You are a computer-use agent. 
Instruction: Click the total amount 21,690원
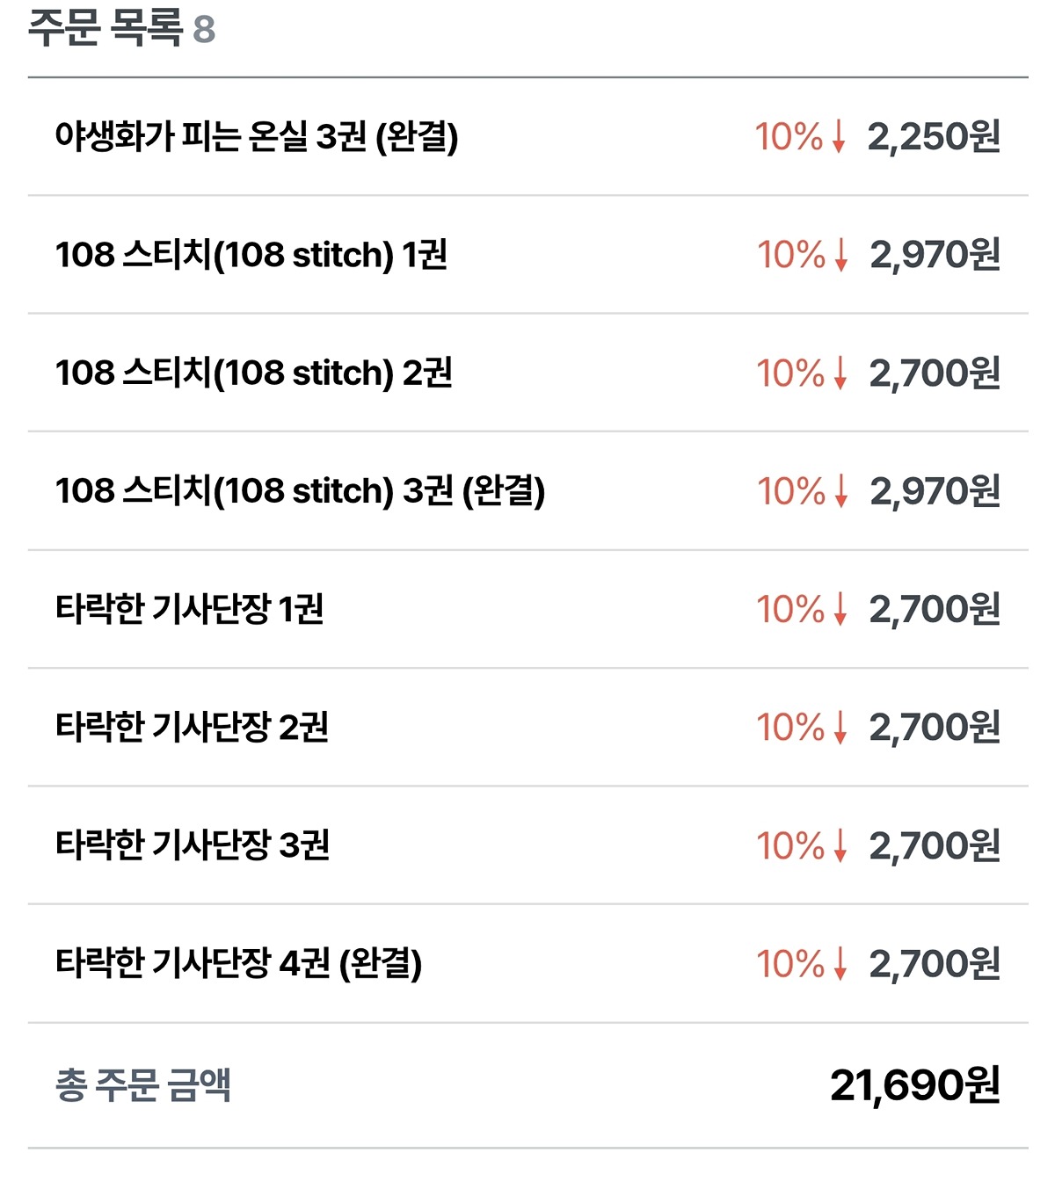tap(915, 1085)
